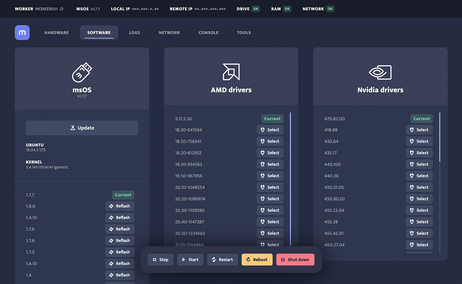The height and width of the screenshot is (284, 462).
Task: Click the msOS USB stick icon
Action: tap(82, 72)
